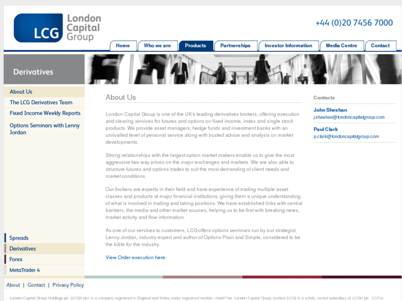
Task: Open the Contact footer link
Action: point(36,285)
